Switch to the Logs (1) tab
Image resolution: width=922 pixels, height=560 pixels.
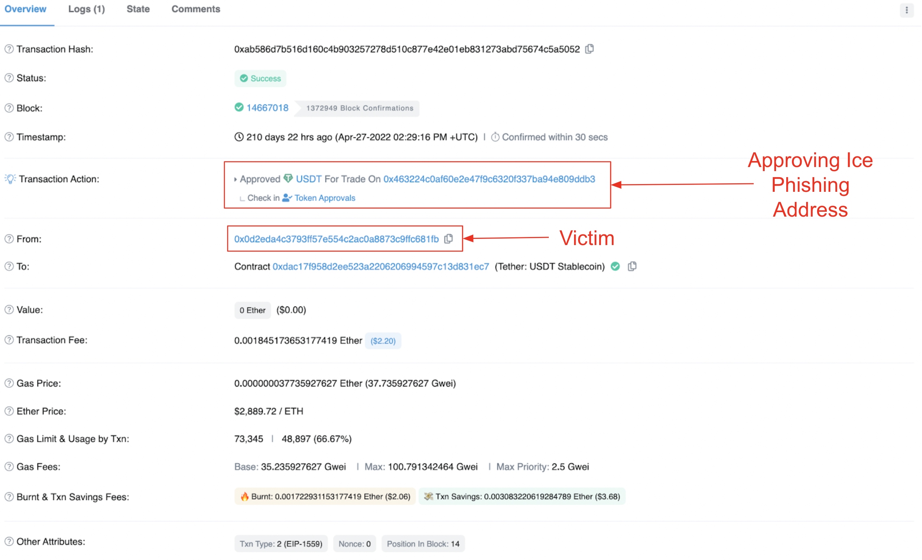click(87, 9)
